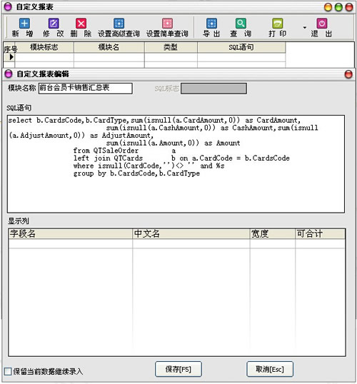357x384 pixels.
Task: Select the 字段名 column header
Action: (x=71, y=233)
